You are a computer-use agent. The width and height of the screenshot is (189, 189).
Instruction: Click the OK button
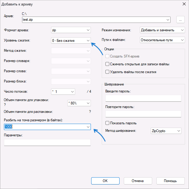pos(105,181)
